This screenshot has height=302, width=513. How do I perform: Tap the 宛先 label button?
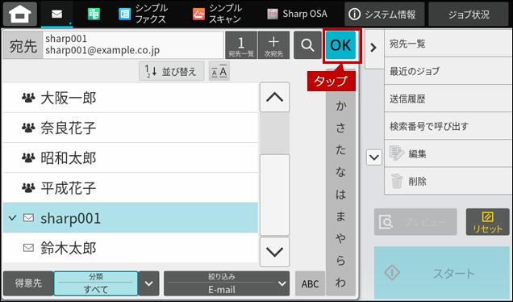point(23,45)
